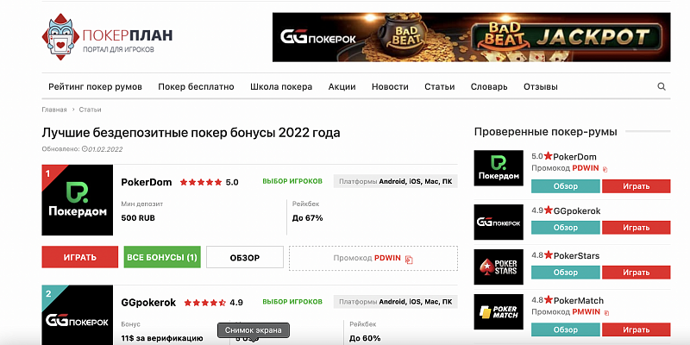Open the ОБЗОР button for PokerDom card
The width and height of the screenshot is (690, 345).
pos(245,257)
